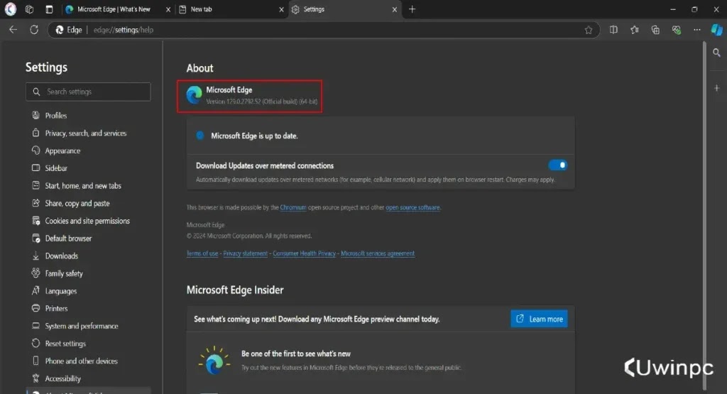Screen dimensions: 727x394
Task: Open the Consumer Health Privacy link
Action: [x=304, y=253]
